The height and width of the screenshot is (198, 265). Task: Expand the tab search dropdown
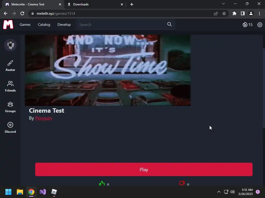pyautogui.click(x=223, y=4)
